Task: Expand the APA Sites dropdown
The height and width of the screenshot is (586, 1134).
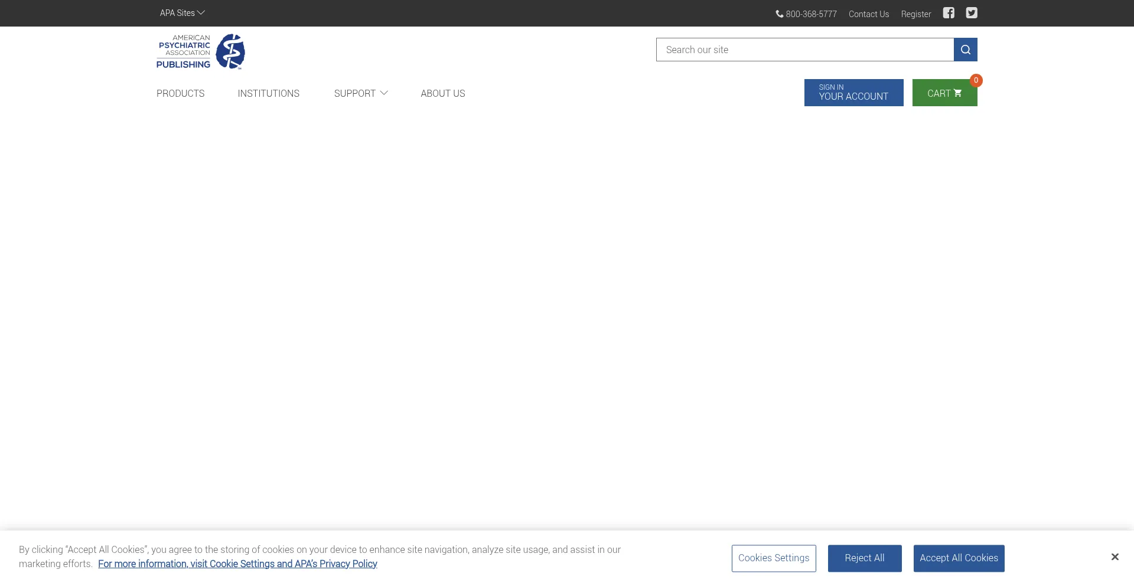Action: [182, 13]
